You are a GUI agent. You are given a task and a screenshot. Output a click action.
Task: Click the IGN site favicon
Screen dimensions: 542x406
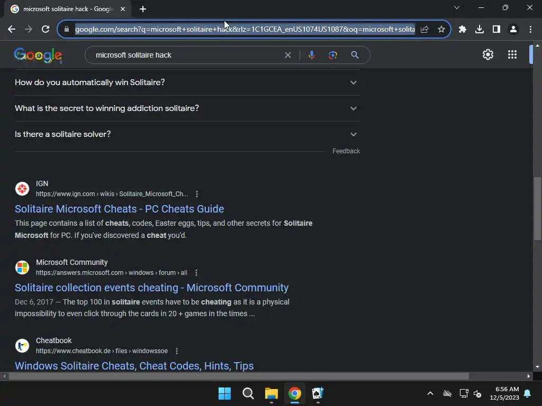(22, 189)
